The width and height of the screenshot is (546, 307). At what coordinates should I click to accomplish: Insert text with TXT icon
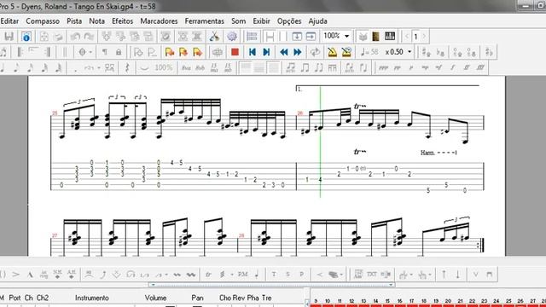click(x=372, y=275)
